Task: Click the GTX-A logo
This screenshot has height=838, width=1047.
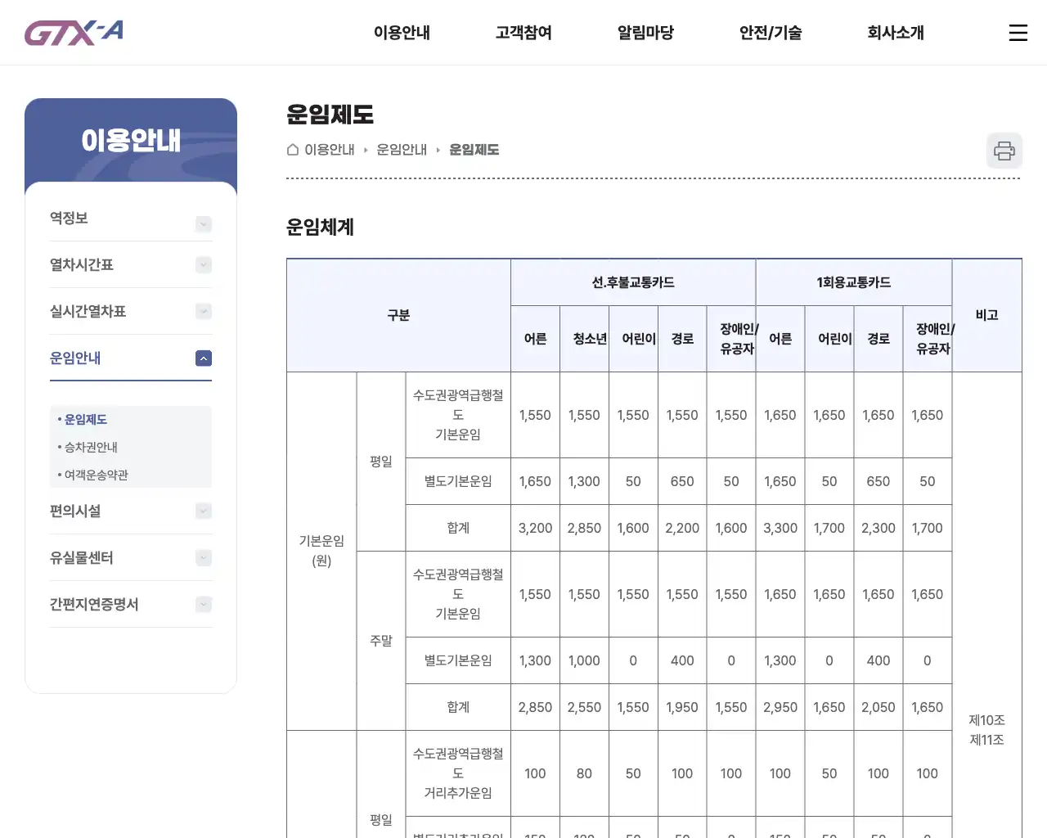Action: (73, 32)
